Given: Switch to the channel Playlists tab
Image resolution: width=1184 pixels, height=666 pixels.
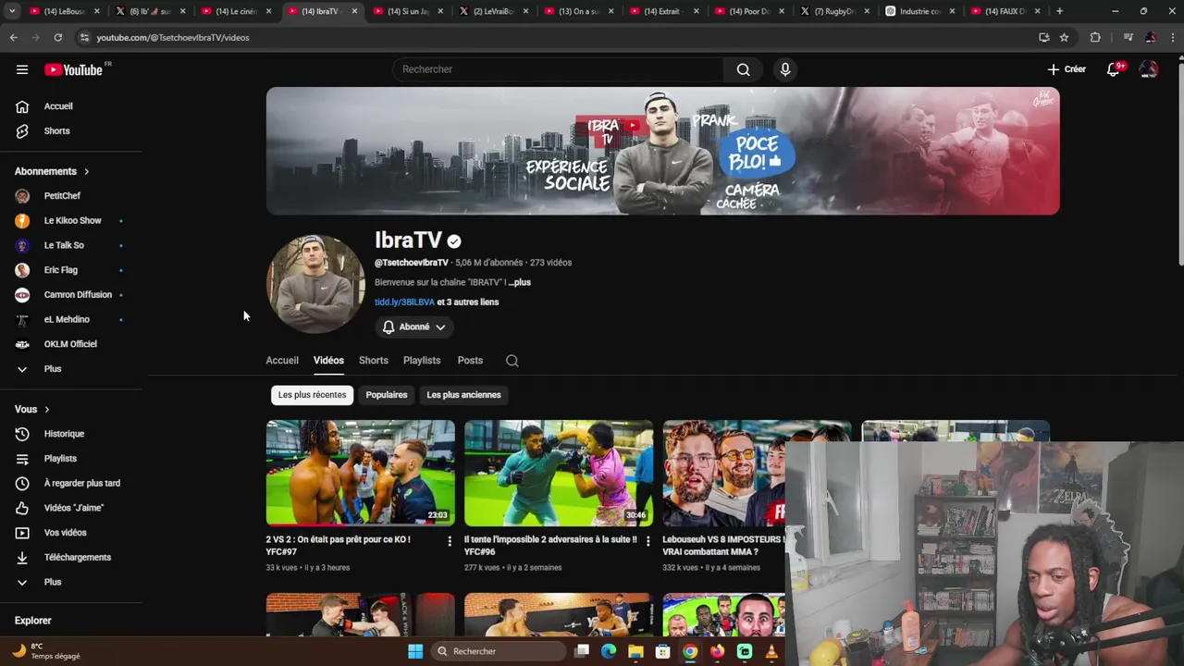Looking at the screenshot, I should 422,360.
